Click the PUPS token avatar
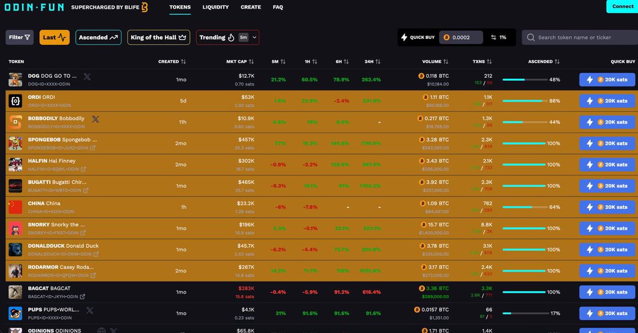The image size is (638, 333). [15, 314]
